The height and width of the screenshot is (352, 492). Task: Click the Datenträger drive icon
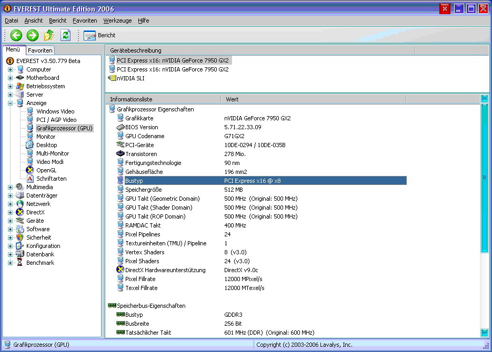[x=20, y=195]
